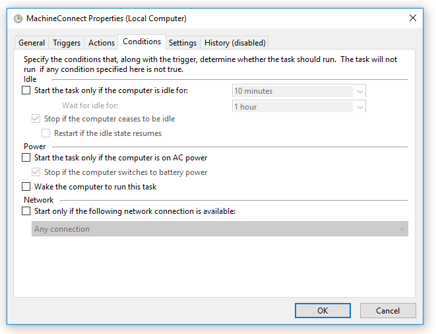The image size is (436, 334).
Task: Switch to the General tab
Action: [x=32, y=43]
